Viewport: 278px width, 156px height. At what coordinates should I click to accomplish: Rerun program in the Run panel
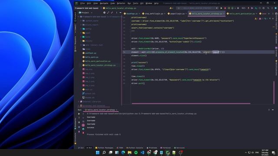pos(79,114)
